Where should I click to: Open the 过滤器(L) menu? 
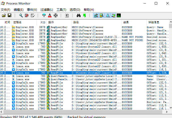click(46, 10)
